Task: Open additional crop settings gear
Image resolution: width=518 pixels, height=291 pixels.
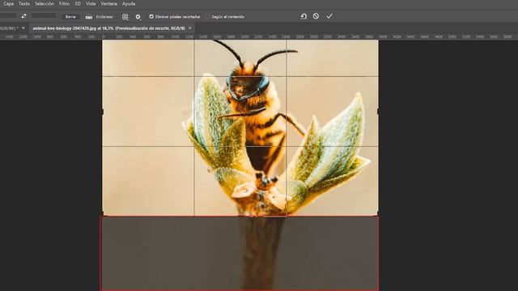Action: click(138, 16)
